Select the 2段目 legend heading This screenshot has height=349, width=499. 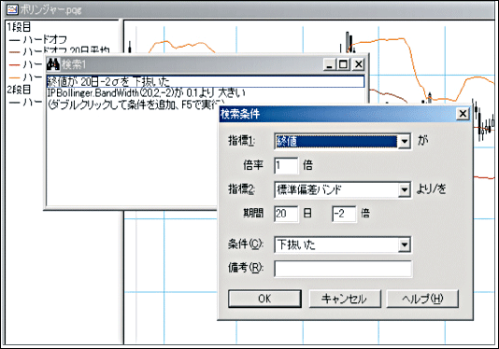19,90
